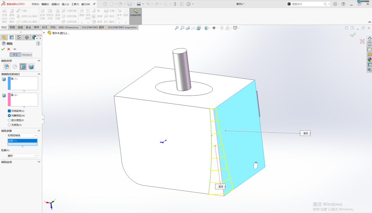Click the face set 2 selection box
372x213 pixels.
pos(23,100)
